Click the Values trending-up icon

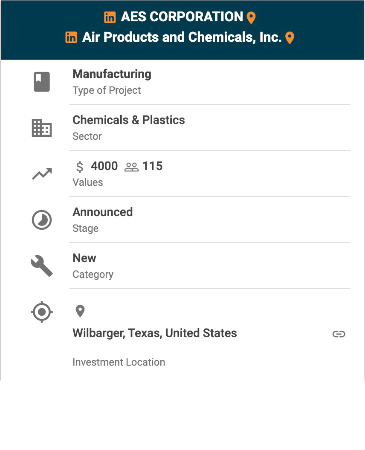[42, 174]
